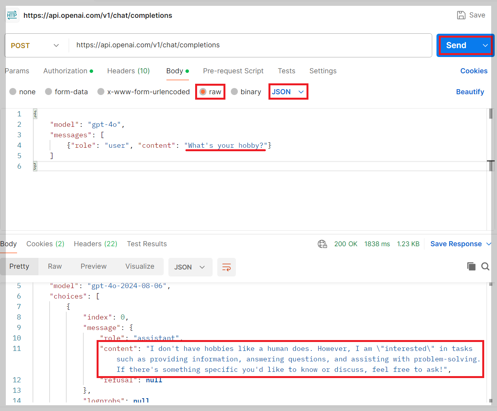Click the 1.23 KB response size
The width and height of the screenshot is (497, 411).
coord(408,244)
